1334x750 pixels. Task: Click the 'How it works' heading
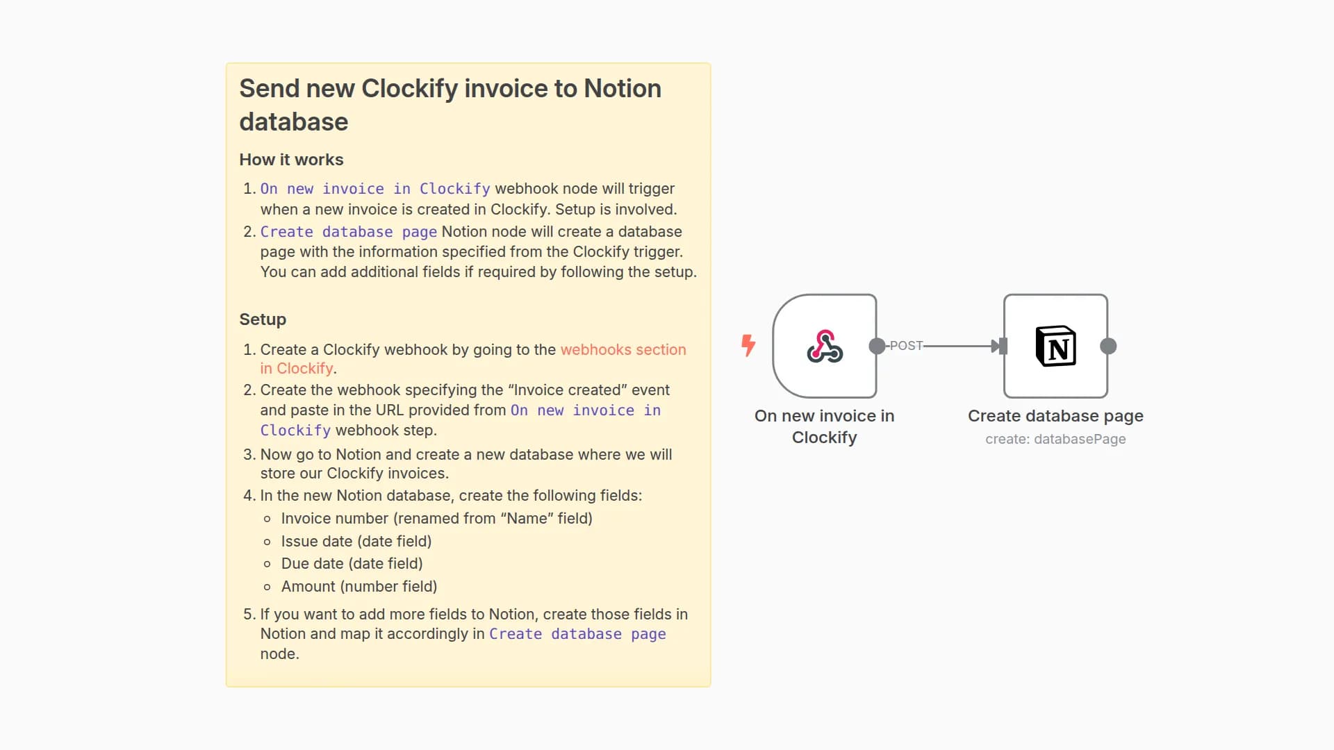[291, 160]
